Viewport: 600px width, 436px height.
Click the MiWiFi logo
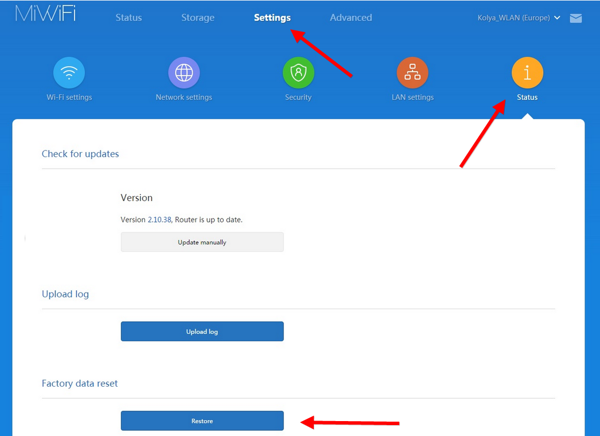(x=45, y=15)
